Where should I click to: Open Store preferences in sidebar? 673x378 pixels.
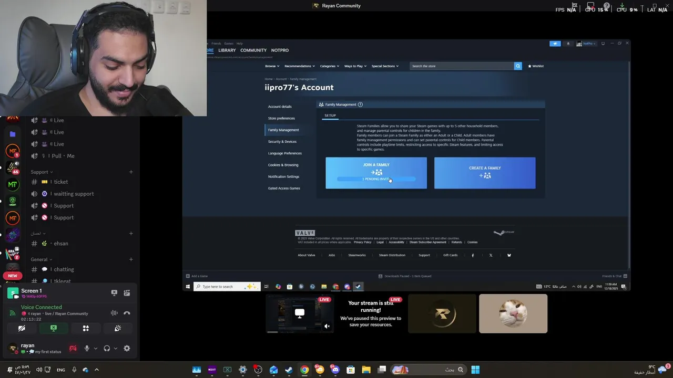click(x=281, y=118)
